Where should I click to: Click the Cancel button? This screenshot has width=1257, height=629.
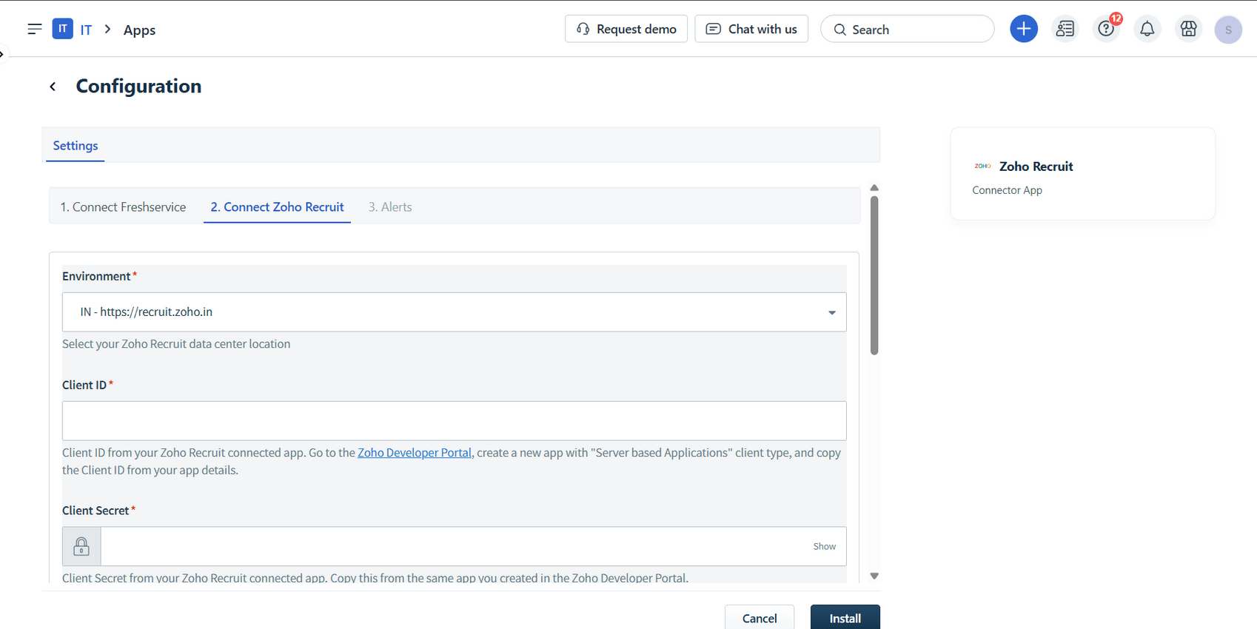click(x=759, y=618)
